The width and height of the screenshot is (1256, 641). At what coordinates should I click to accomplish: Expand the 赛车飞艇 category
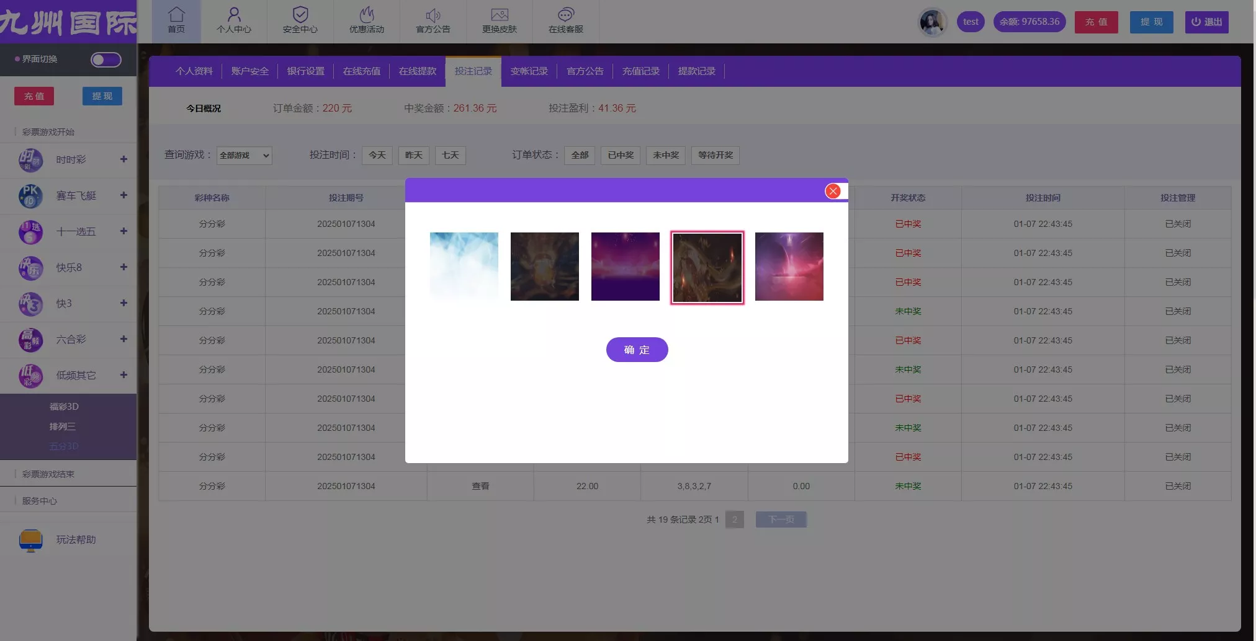(x=123, y=195)
